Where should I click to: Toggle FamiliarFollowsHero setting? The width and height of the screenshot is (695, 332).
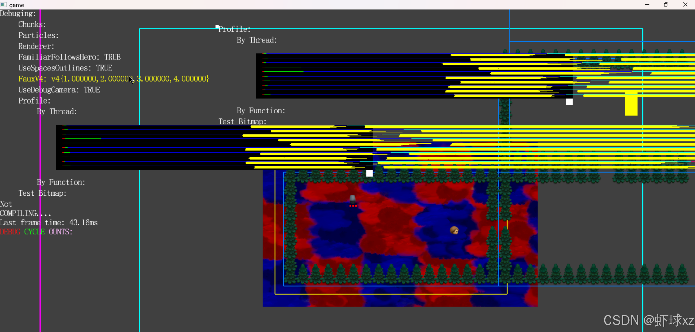pos(69,57)
